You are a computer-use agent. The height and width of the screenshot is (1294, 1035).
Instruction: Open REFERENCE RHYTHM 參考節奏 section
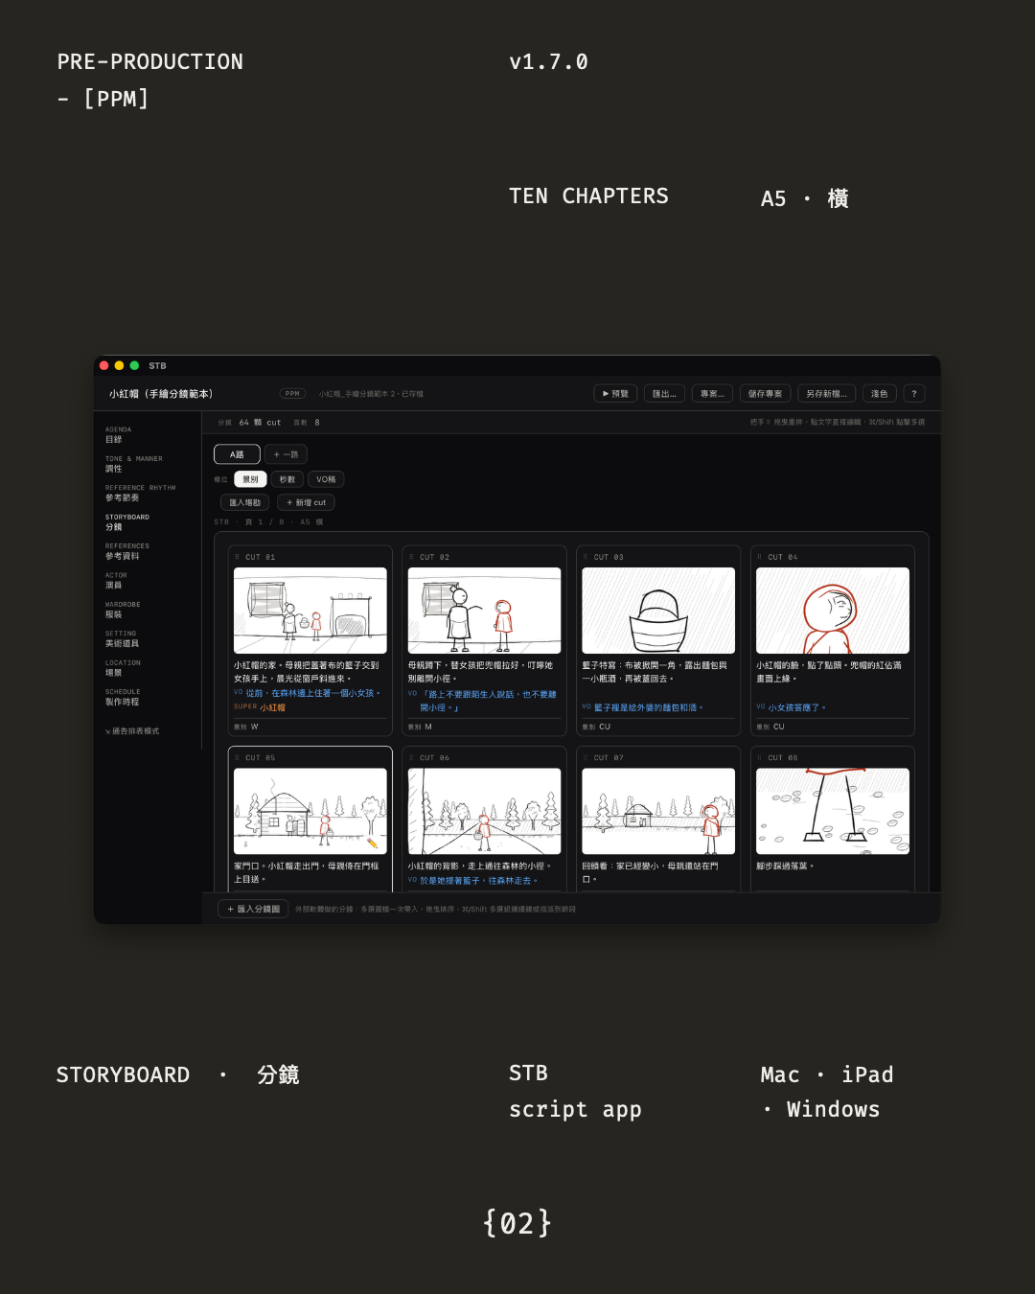(141, 493)
